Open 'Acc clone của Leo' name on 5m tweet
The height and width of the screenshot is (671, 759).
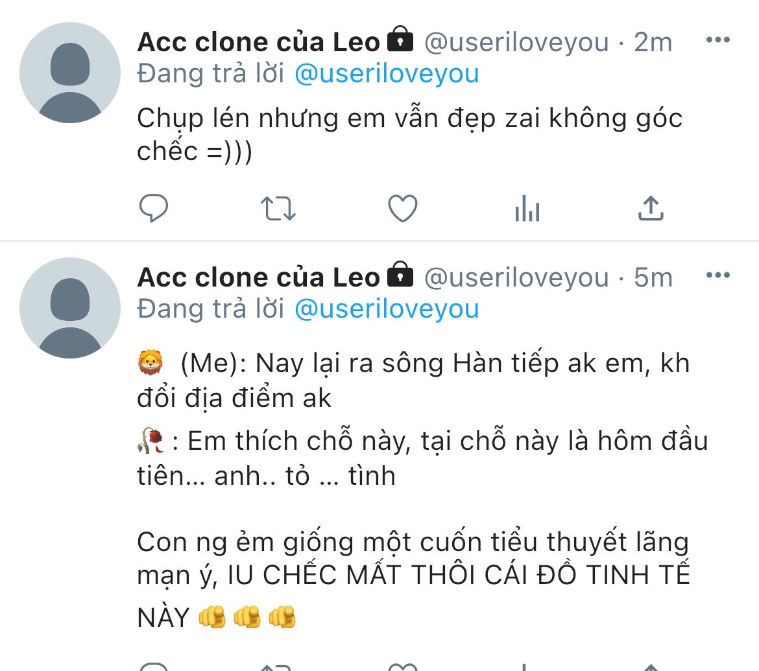[258, 278]
